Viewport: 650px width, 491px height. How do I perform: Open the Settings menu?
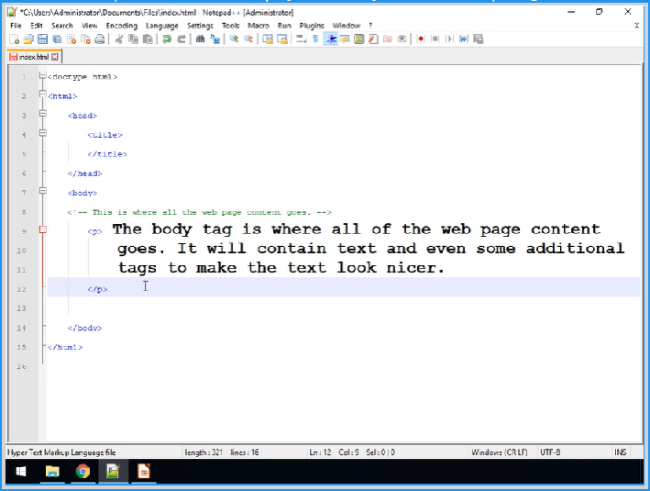[x=200, y=26]
